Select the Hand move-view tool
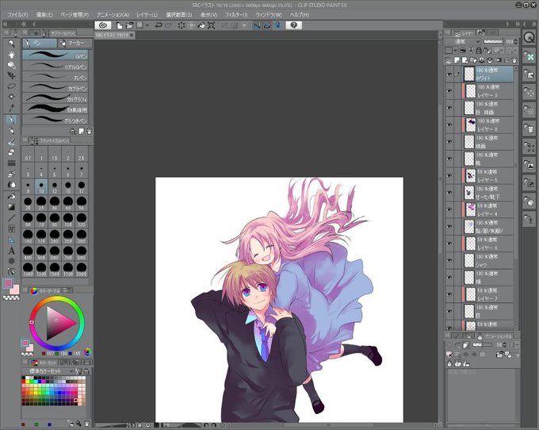539x430 pixels. point(11,55)
